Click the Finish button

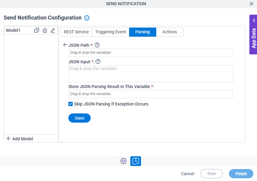tap(241, 174)
